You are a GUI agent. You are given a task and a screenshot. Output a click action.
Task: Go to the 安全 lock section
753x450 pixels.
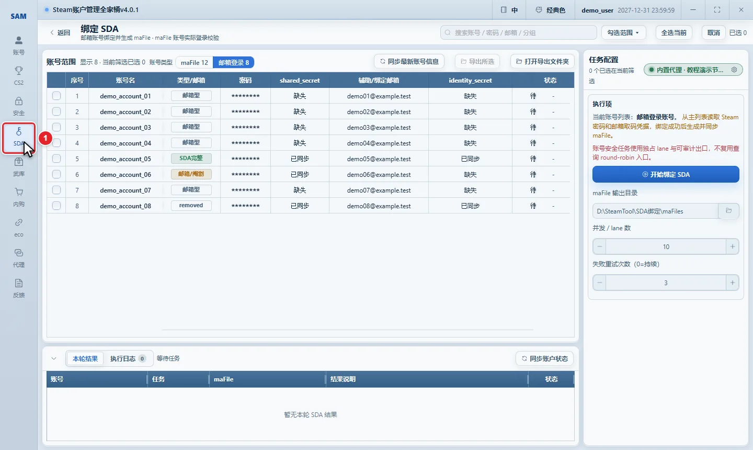tap(19, 106)
